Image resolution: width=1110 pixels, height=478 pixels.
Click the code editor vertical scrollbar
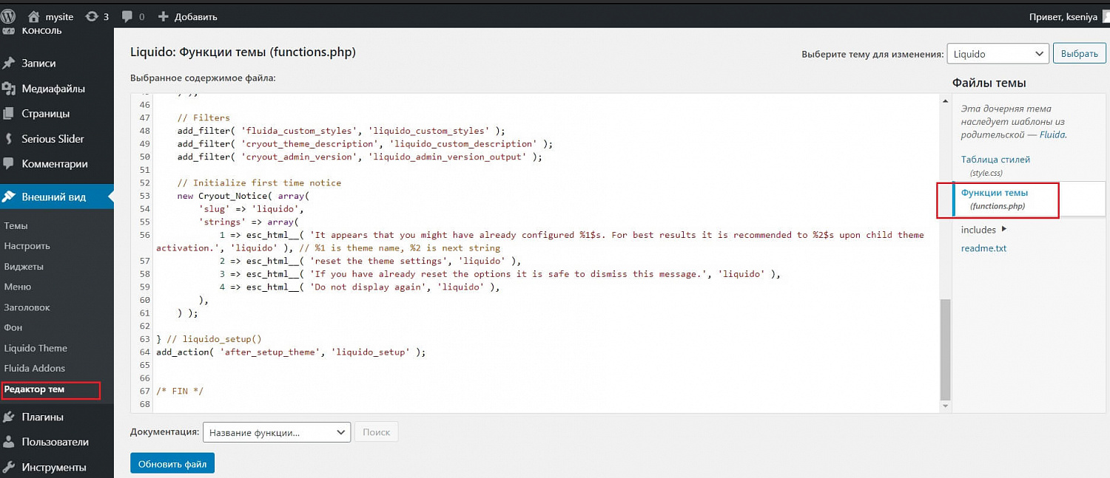(945, 349)
